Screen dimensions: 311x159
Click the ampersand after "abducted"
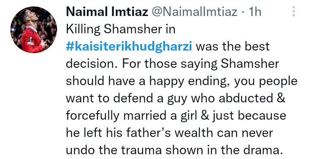(x=281, y=98)
